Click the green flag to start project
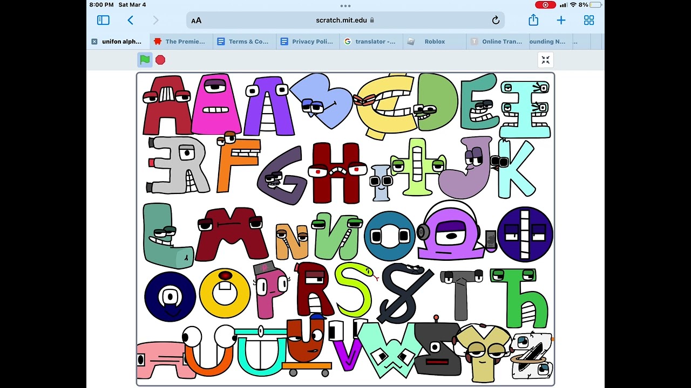The width and height of the screenshot is (691, 388). pyautogui.click(x=145, y=60)
